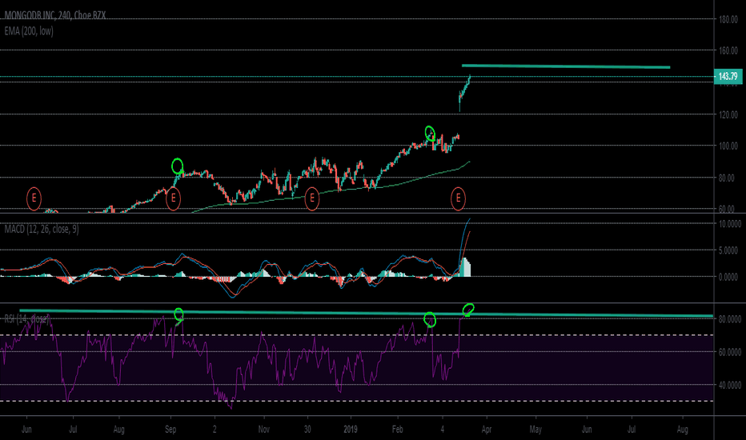Click the Feb label on time axis
The height and width of the screenshot is (440, 746).
point(397,430)
